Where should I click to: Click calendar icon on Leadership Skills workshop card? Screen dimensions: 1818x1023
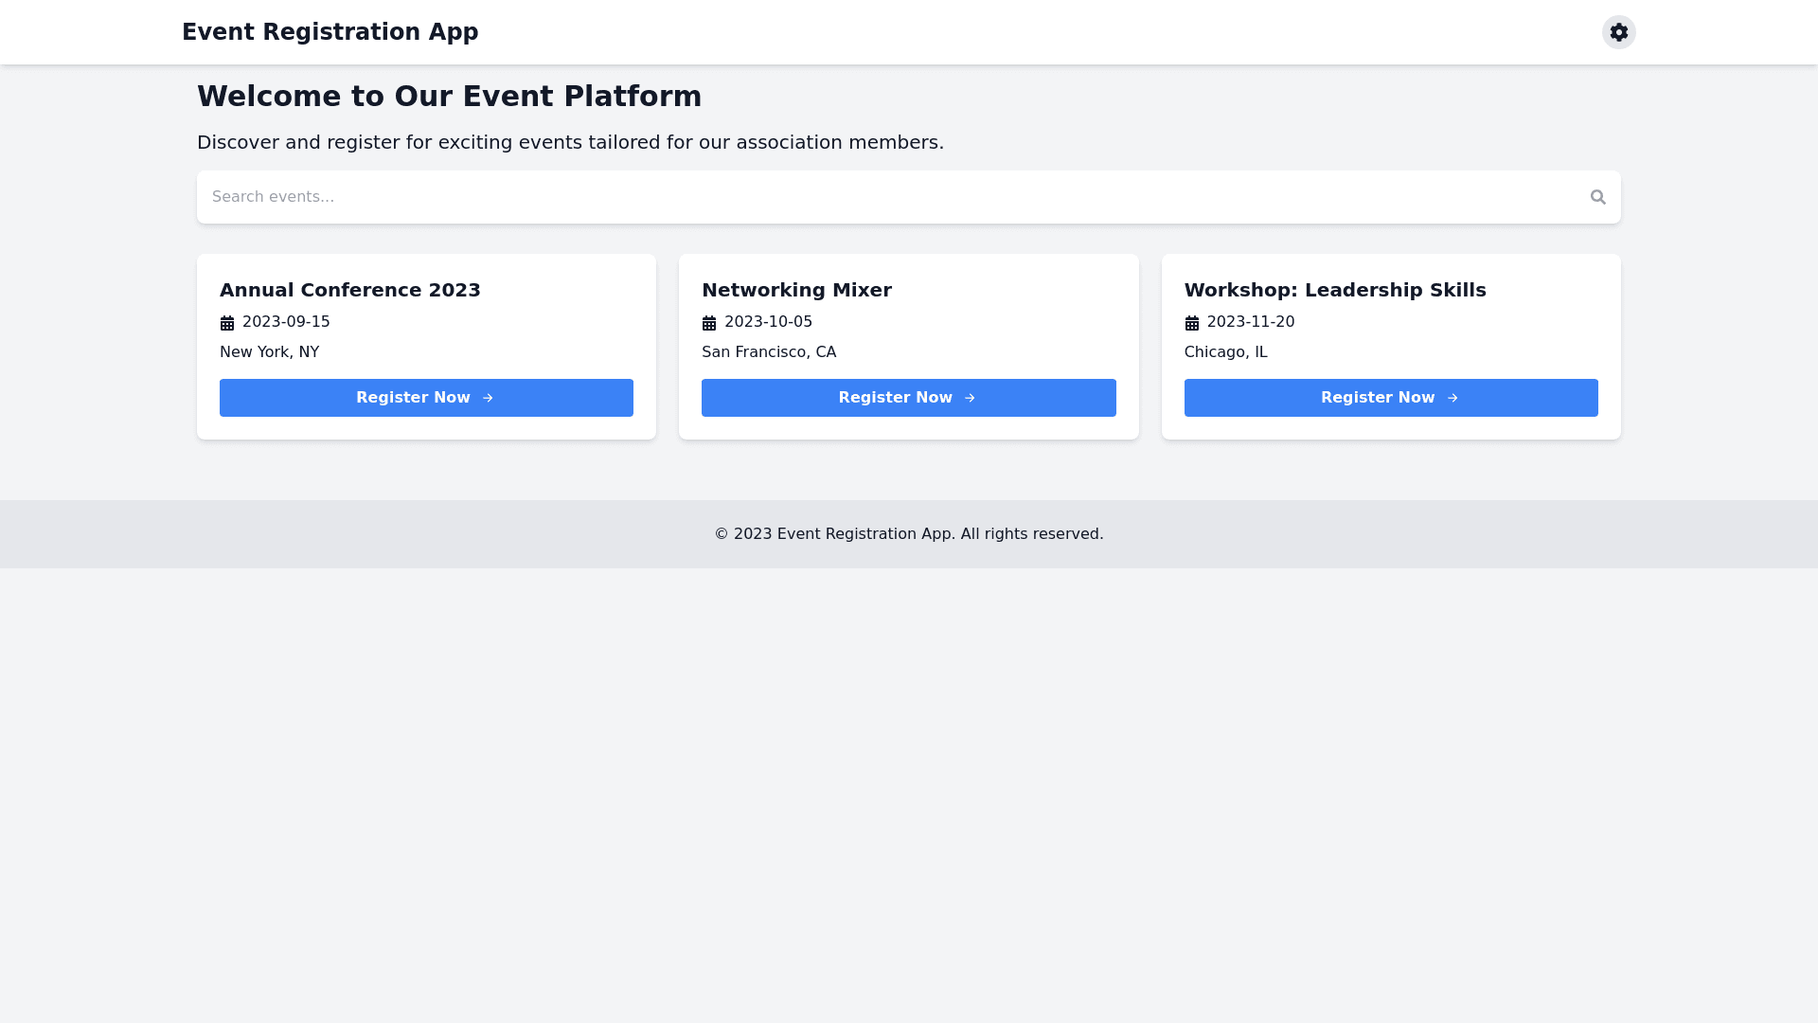coord(1191,323)
